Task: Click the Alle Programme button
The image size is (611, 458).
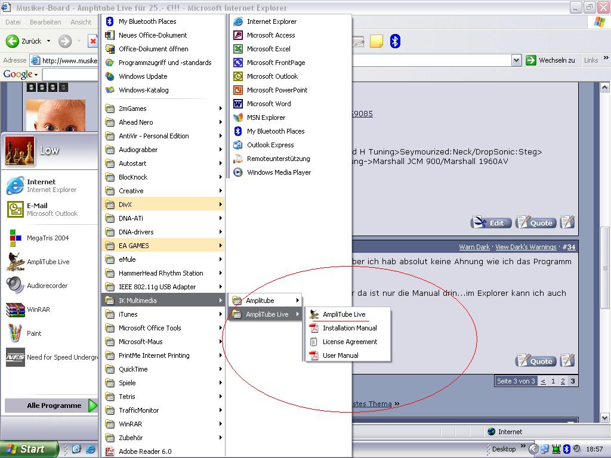Action: [x=51, y=406]
